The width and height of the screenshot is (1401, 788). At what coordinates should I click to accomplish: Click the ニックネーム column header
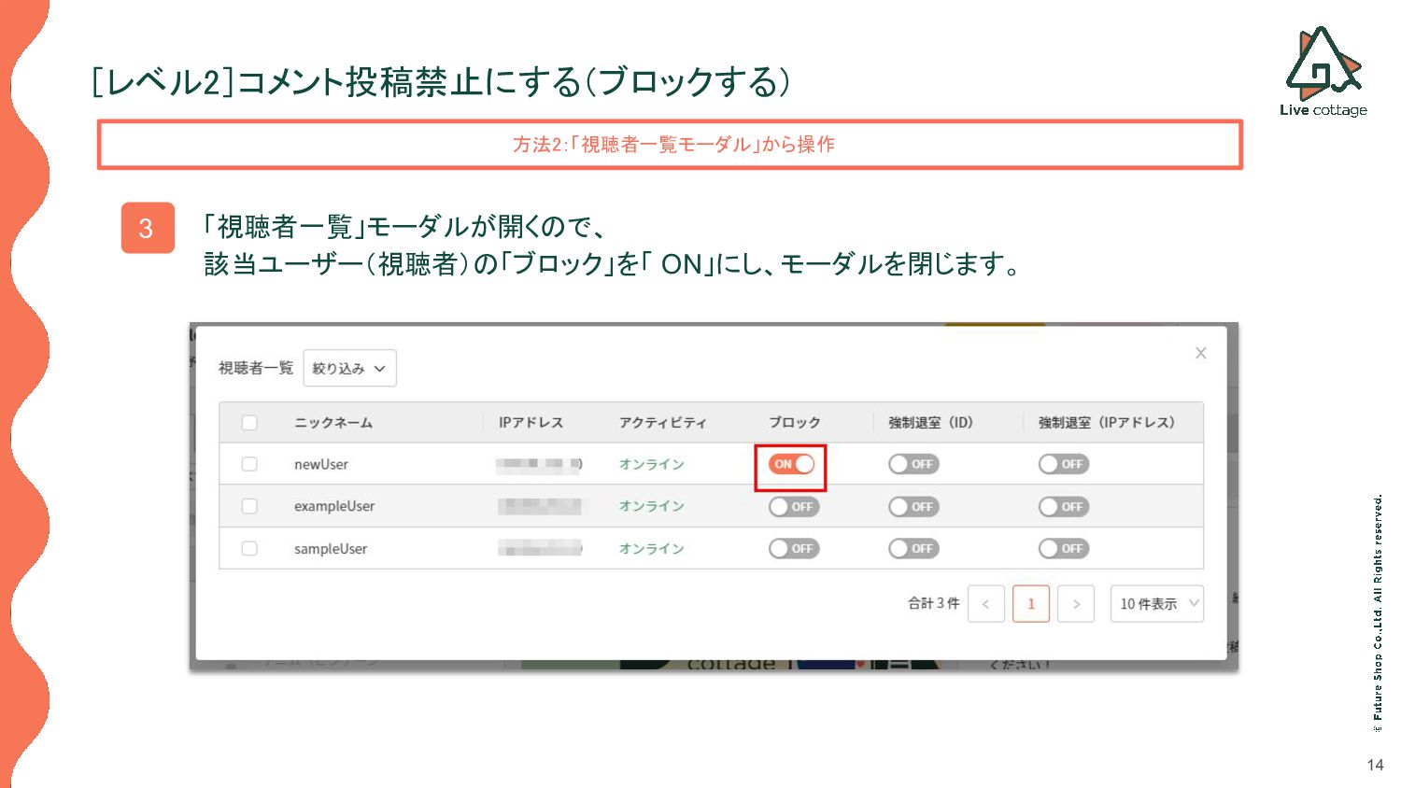point(333,423)
